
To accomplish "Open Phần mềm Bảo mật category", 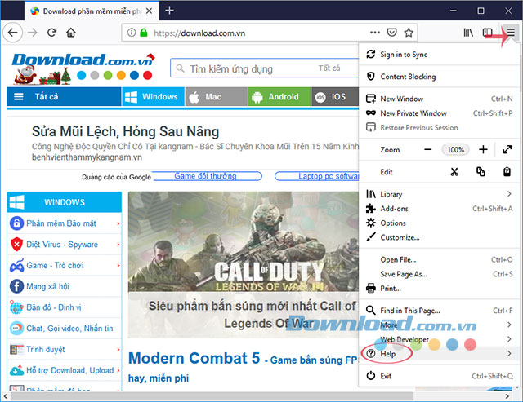I will tap(65, 223).
